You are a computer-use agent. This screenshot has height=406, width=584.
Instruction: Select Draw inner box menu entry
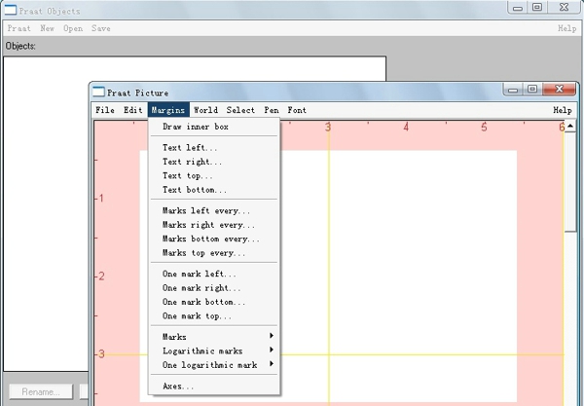click(196, 127)
